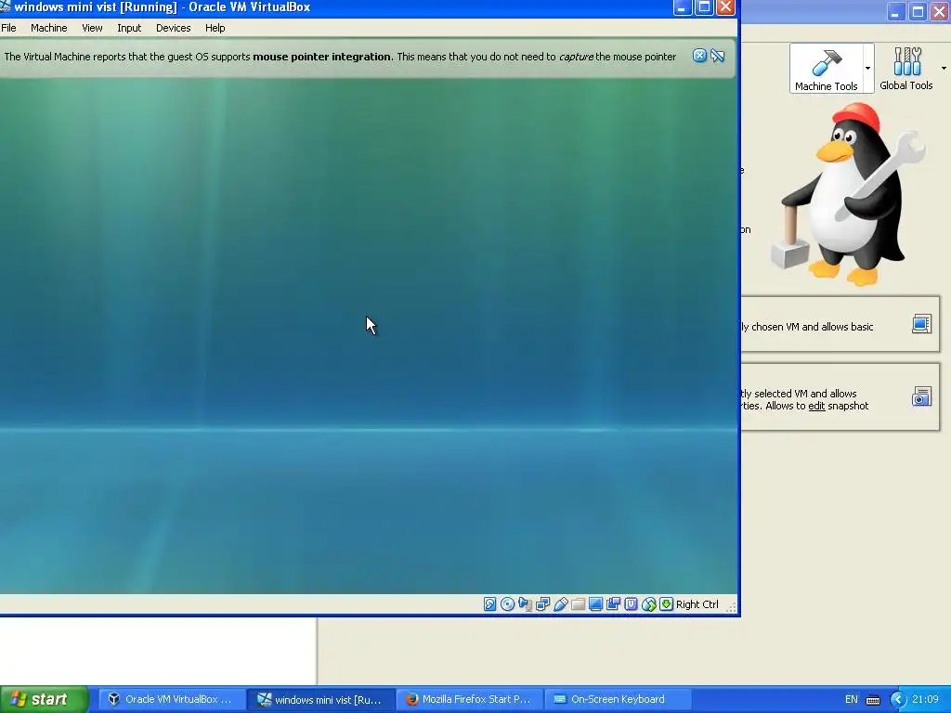Minimize the windows mini vist VM window
Image resolution: width=951 pixels, height=713 pixels.
[683, 7]
